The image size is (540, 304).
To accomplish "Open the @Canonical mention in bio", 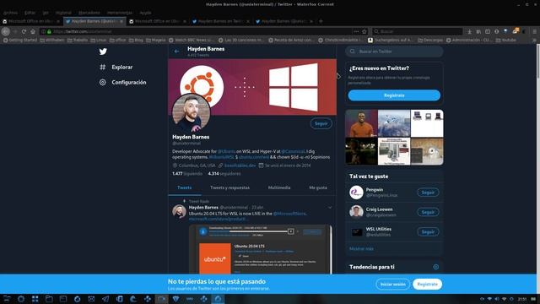I will [x=293, y=151].
